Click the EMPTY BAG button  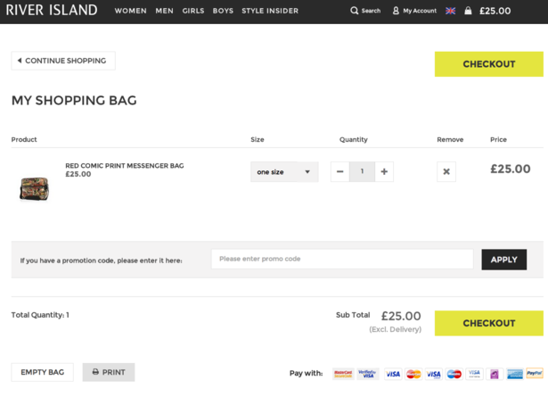tap(42, 372)
